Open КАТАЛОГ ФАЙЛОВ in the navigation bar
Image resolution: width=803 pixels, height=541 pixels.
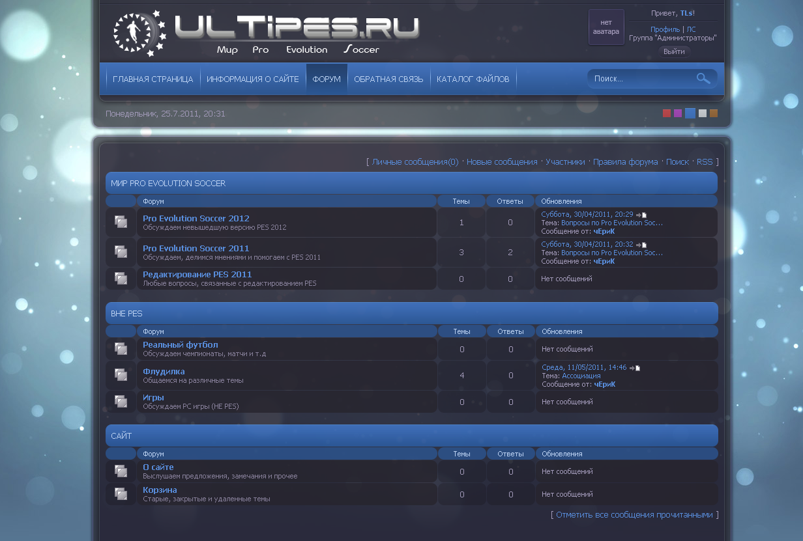[x=473, y=79]
